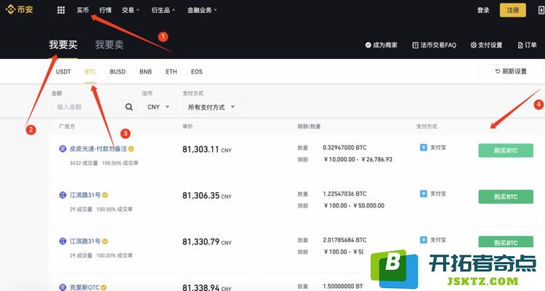
Task: Select the BNB coin tab
Action: (x=145, y=71)
